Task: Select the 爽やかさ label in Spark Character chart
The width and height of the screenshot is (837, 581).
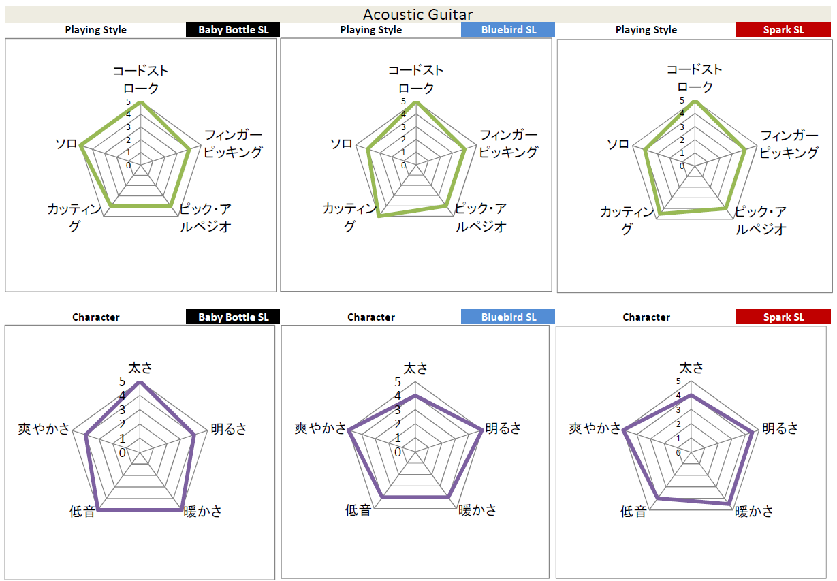Action: tap(595, 428)
